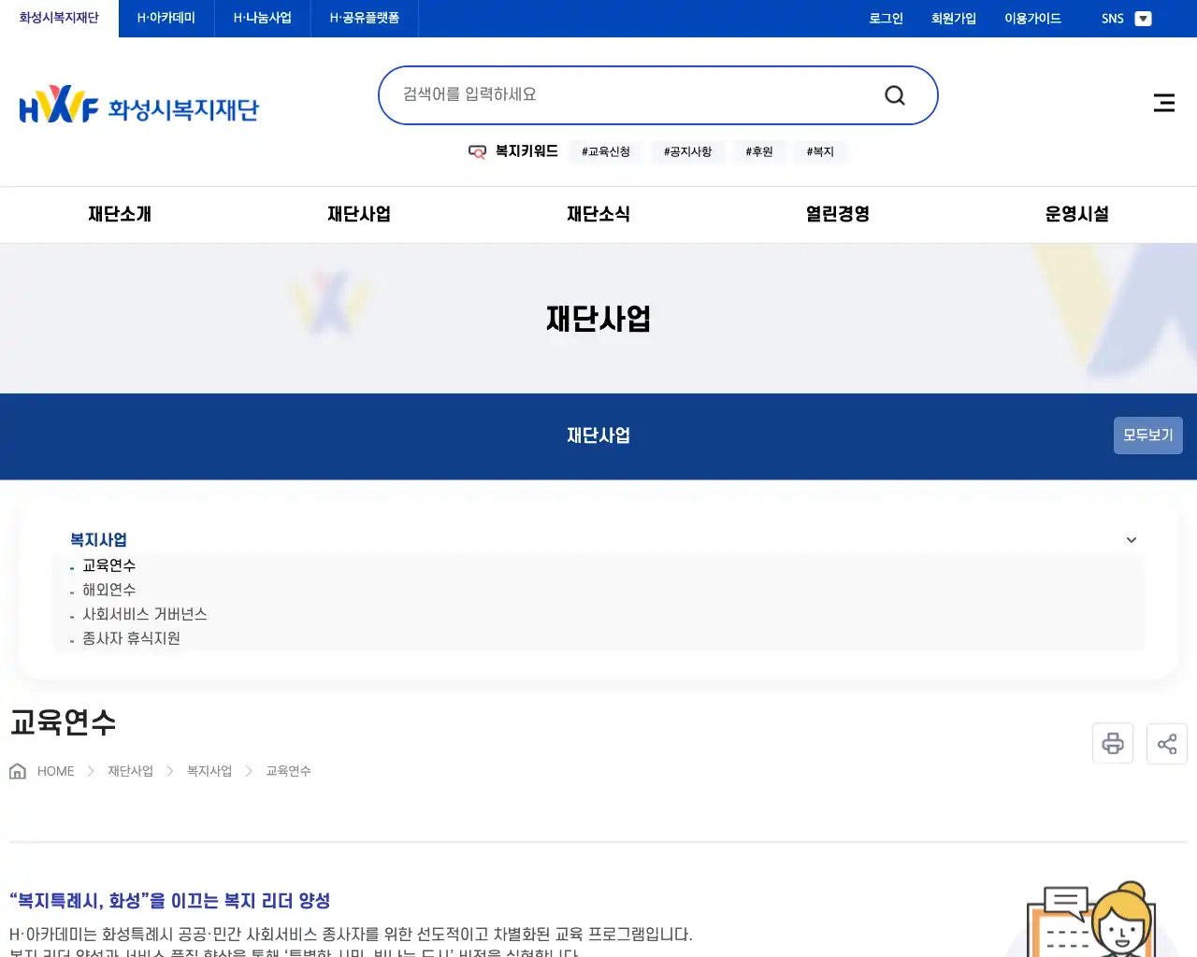1197x957 pixels.
Task: Click the SNS icon in the top bar
Action: coord(1112,18)
